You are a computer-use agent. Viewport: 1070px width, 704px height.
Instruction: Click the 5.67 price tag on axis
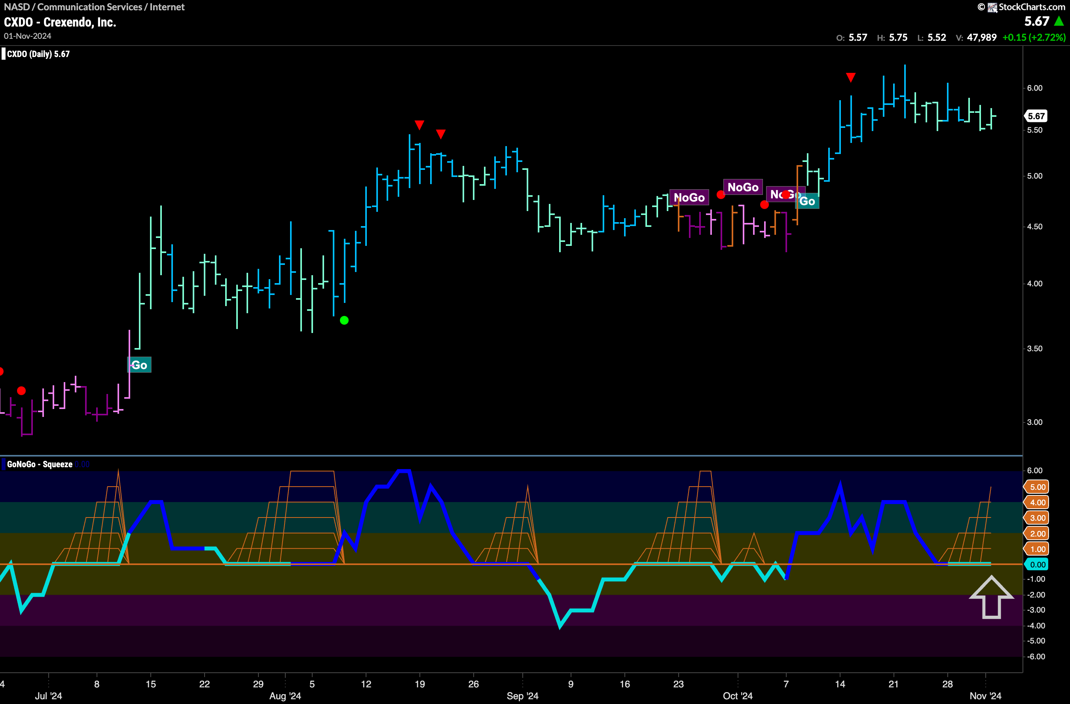[1036, 116]
